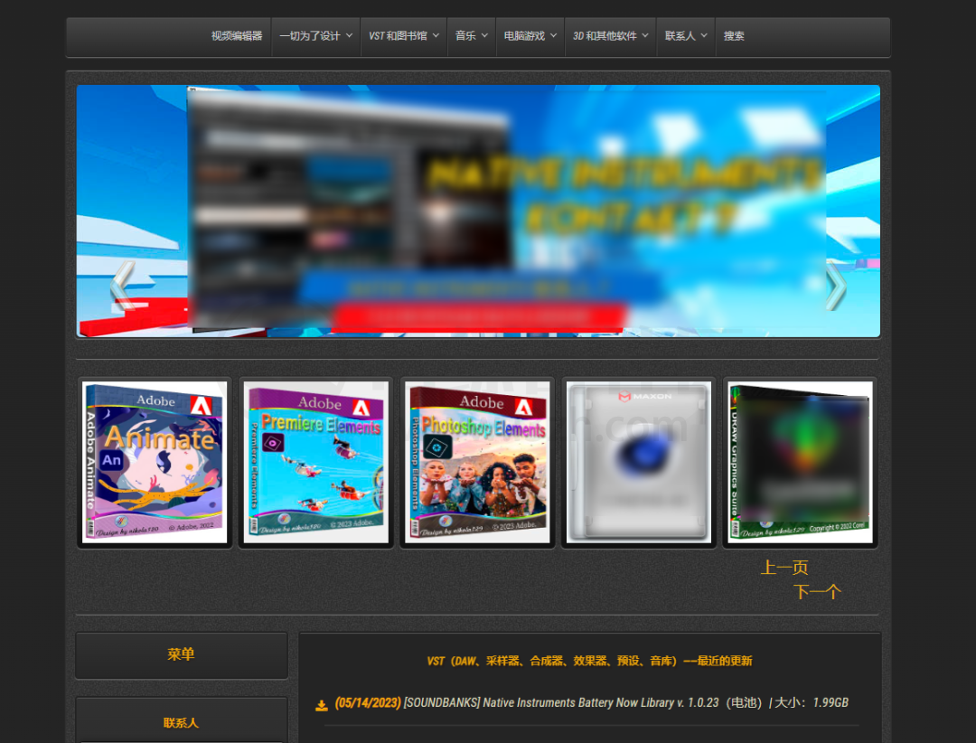Open the Adobe Premiere Elements thumbnail
976x743 pixels.
pyautogui.click(x=316, y=462)
